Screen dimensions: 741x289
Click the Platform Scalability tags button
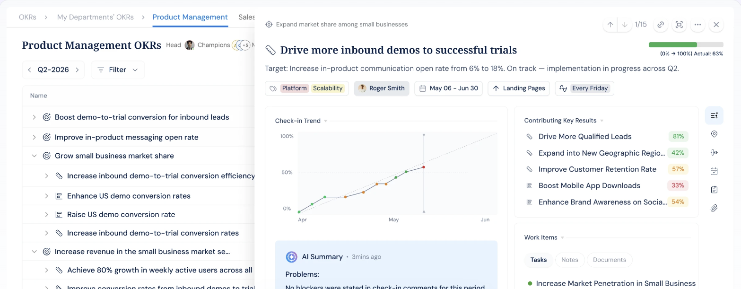pyautogui.click(x=307, y=88)
